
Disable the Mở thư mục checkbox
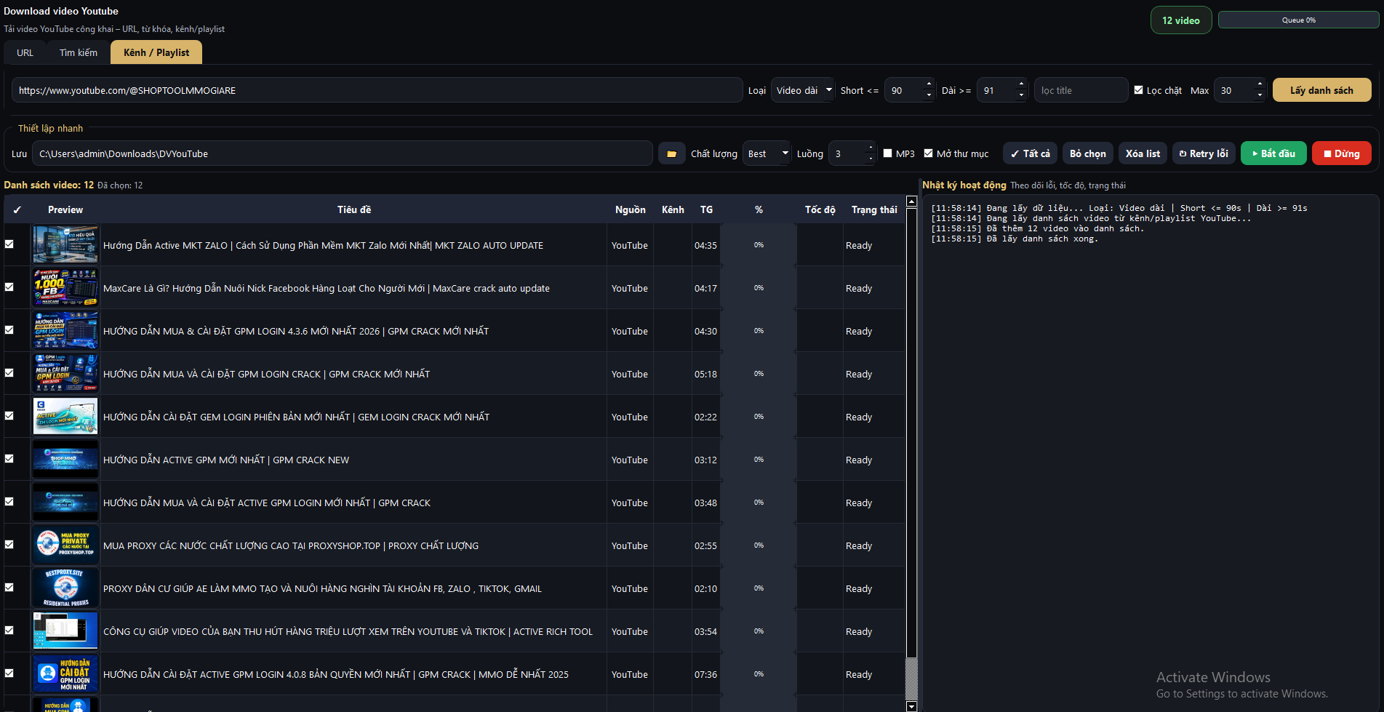(x=929, y=153)
